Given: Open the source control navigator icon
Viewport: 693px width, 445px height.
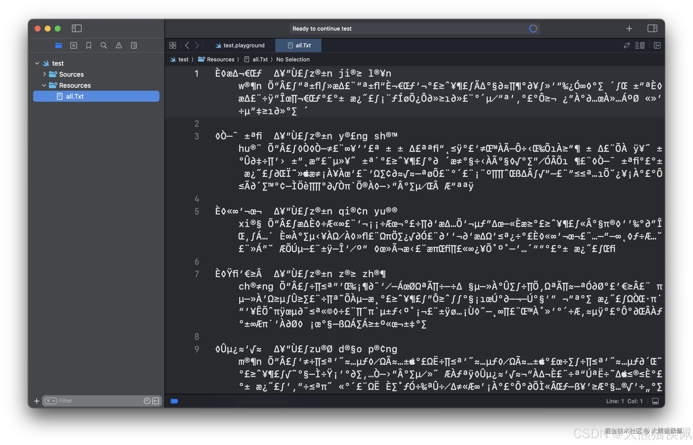Looking at the screenshot, I should [74, 45].
